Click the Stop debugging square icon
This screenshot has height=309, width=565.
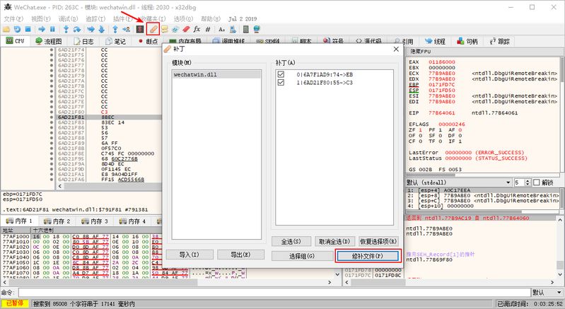[28, 29]
